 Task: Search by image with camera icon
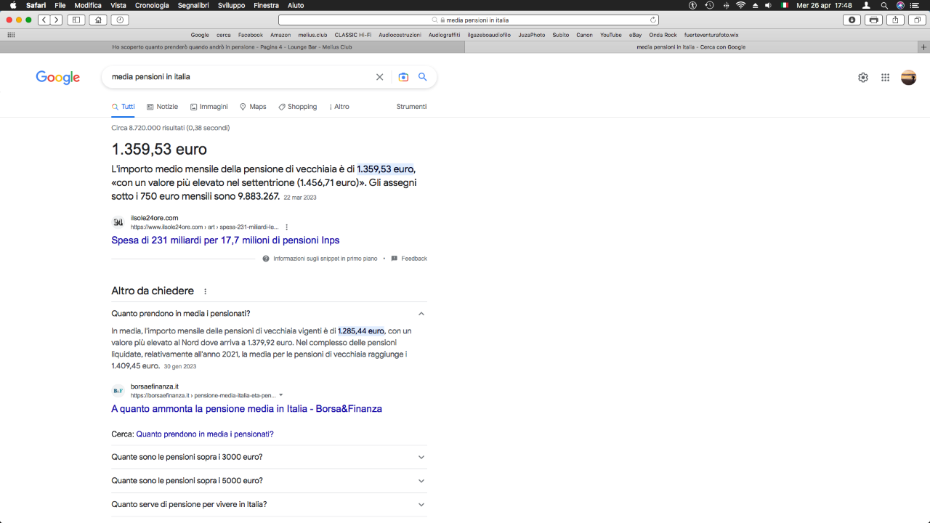[403, 77]
